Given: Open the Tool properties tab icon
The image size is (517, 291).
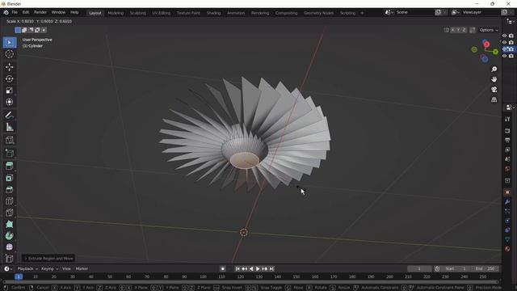Looking at the screenshot, I should [x=507, y=119].
